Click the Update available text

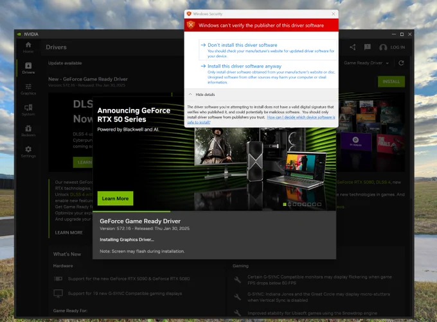click(x=65, y=63)
